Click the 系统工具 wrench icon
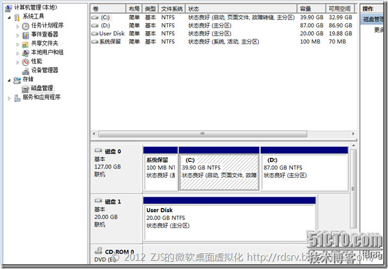The width and height of the screenshot is (388, 269). [x=17, y=17]
